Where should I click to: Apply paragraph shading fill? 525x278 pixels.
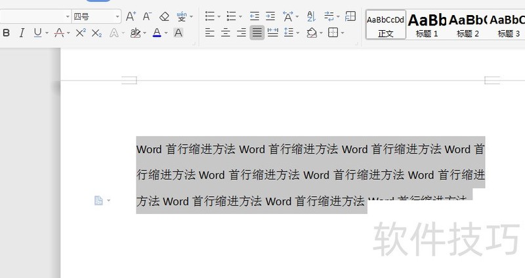tap(312, 32)
